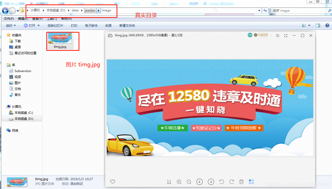Open the 查看(V) menu
The width and height of the screenshot is (332, 189).
[37, 19]
